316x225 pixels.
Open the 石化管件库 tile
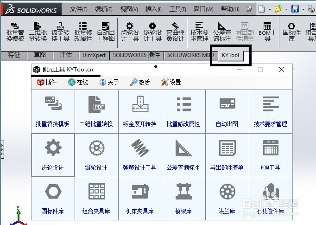(x=271, y=199)
